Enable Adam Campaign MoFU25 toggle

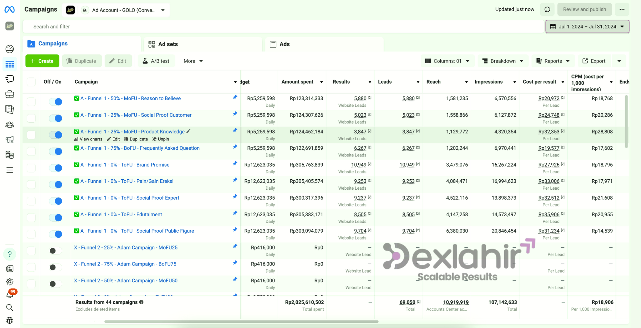pos(56,251)
